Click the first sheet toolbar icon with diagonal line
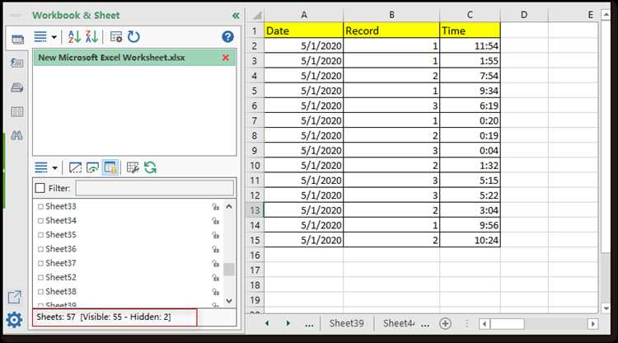 click(x=75, y=167)
